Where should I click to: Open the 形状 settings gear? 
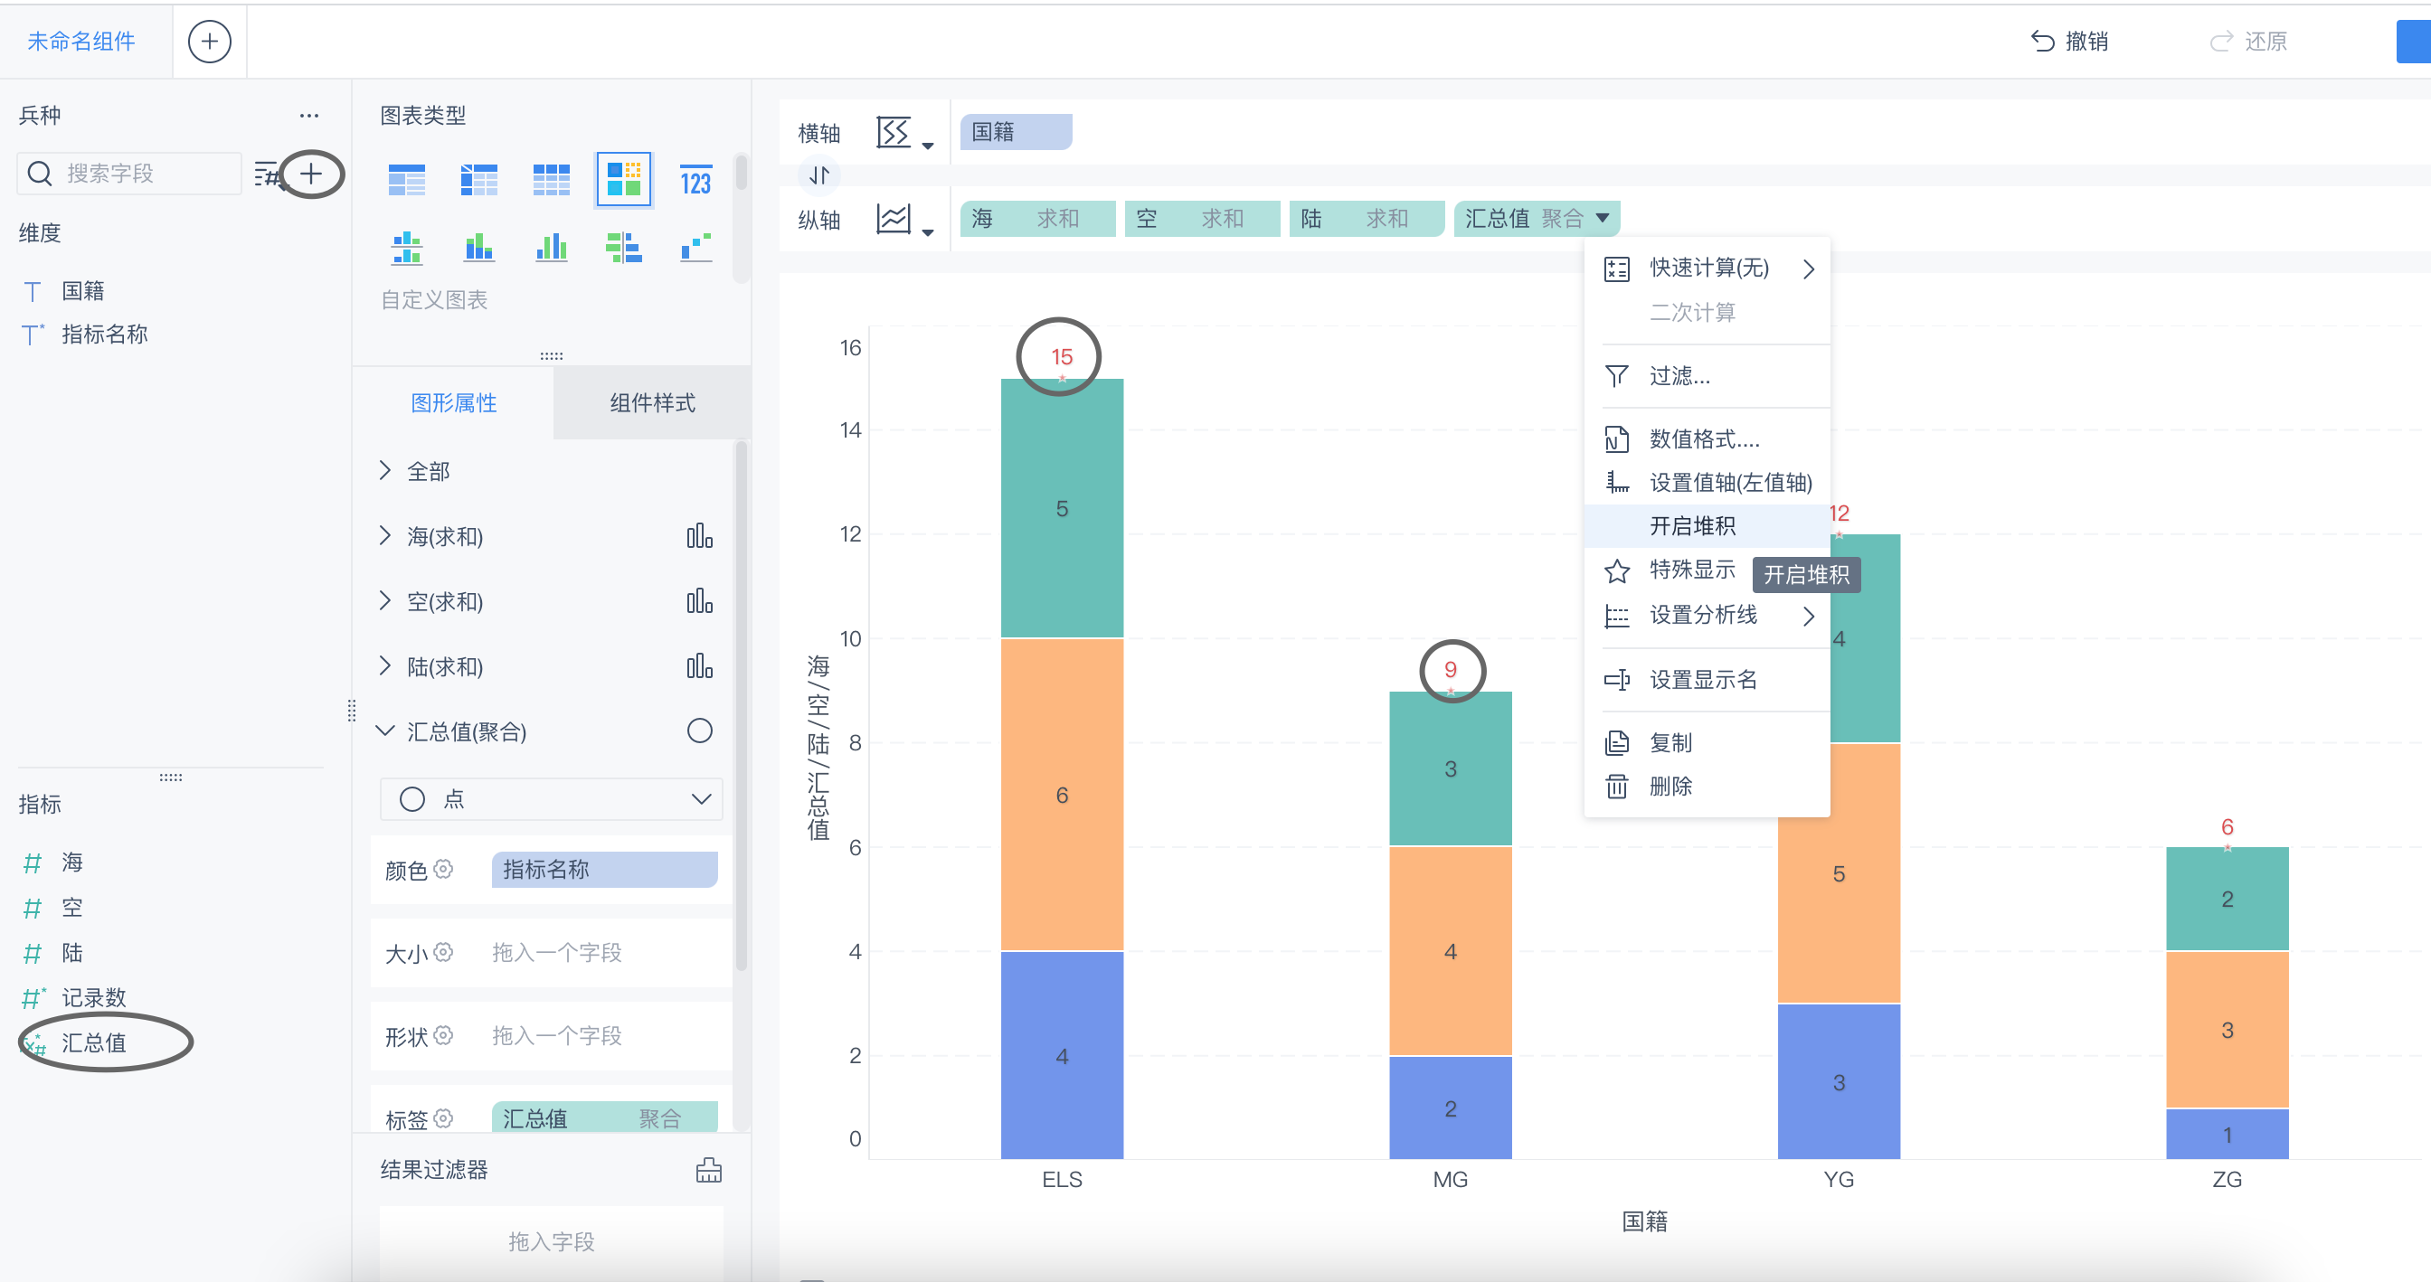[443, 1035]
